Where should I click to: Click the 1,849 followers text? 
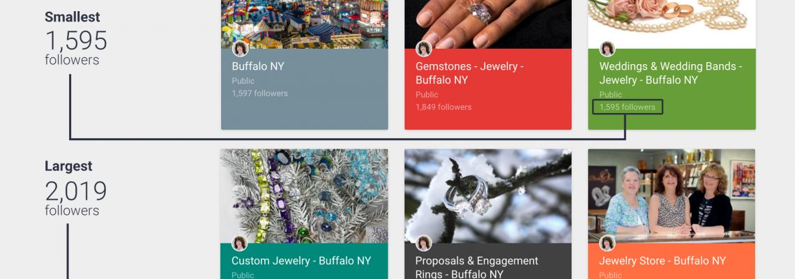[x=444, y=107]
